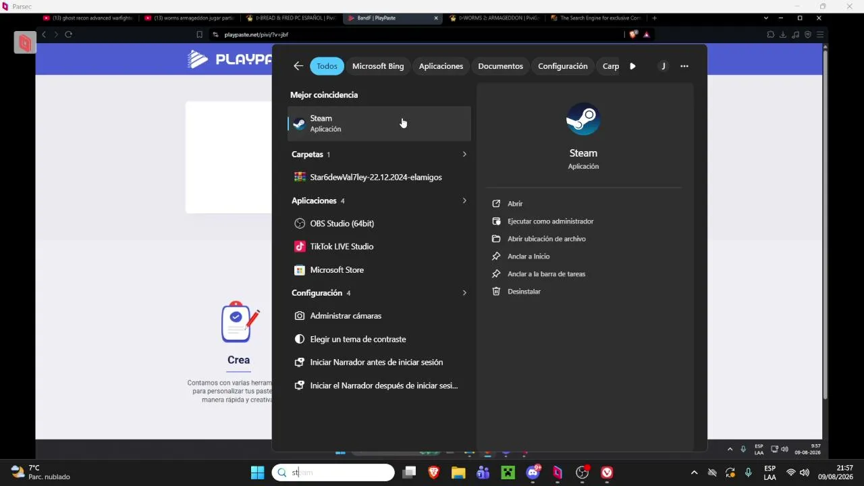
Task: Open the Brave Shields lion icon
Action: tap(633, 34)
